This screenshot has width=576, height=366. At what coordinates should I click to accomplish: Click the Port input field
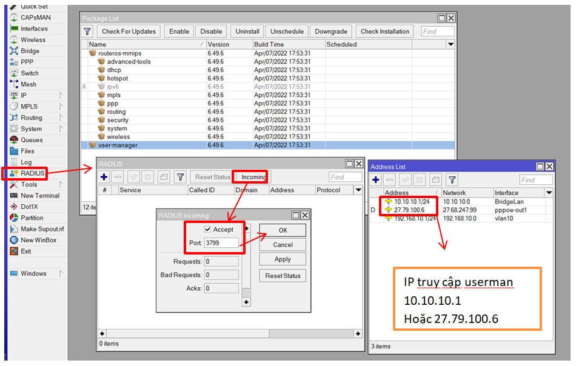pos(221,243)
